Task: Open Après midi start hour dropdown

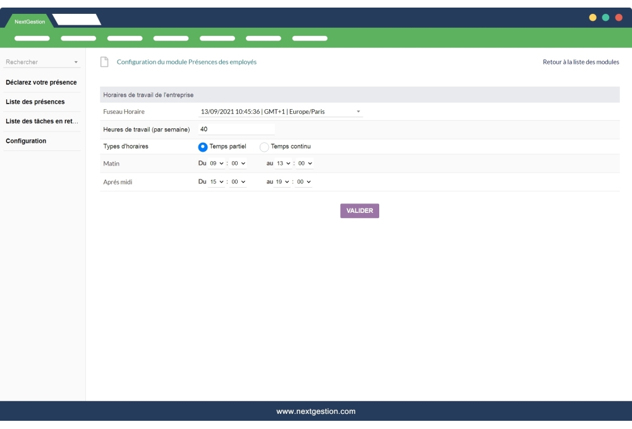Action: click(x=217, y=182)
